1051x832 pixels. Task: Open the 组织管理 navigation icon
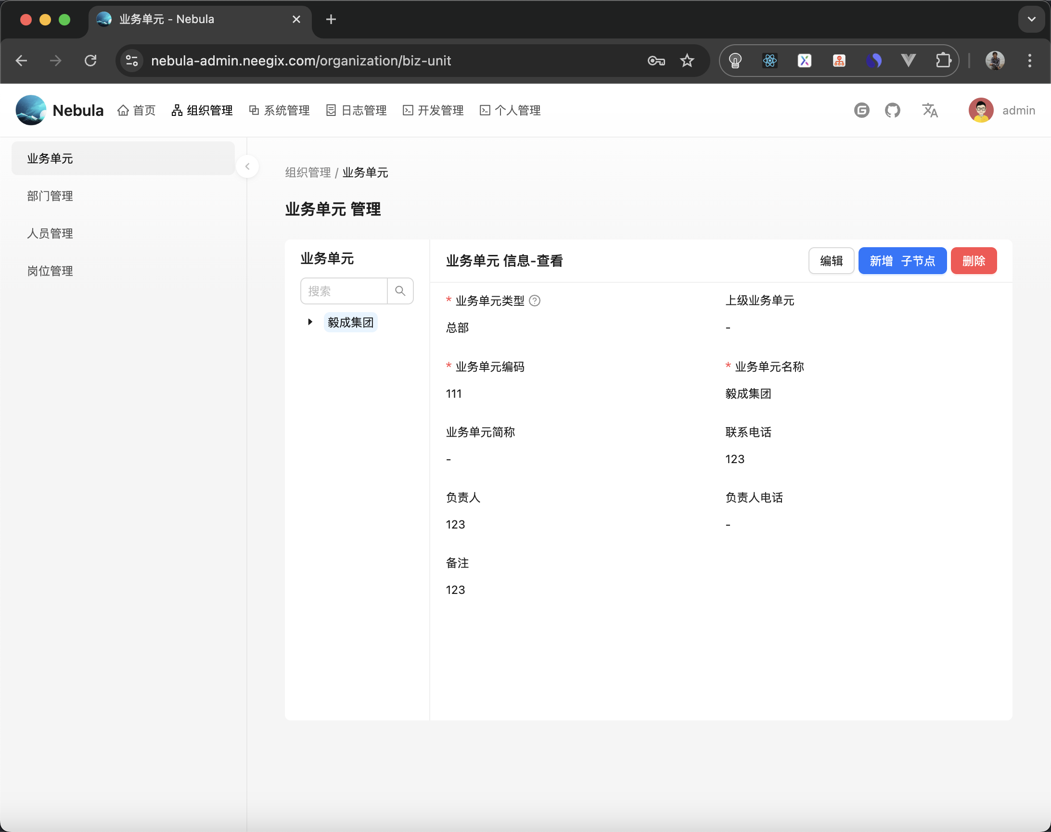pos(177,110)
